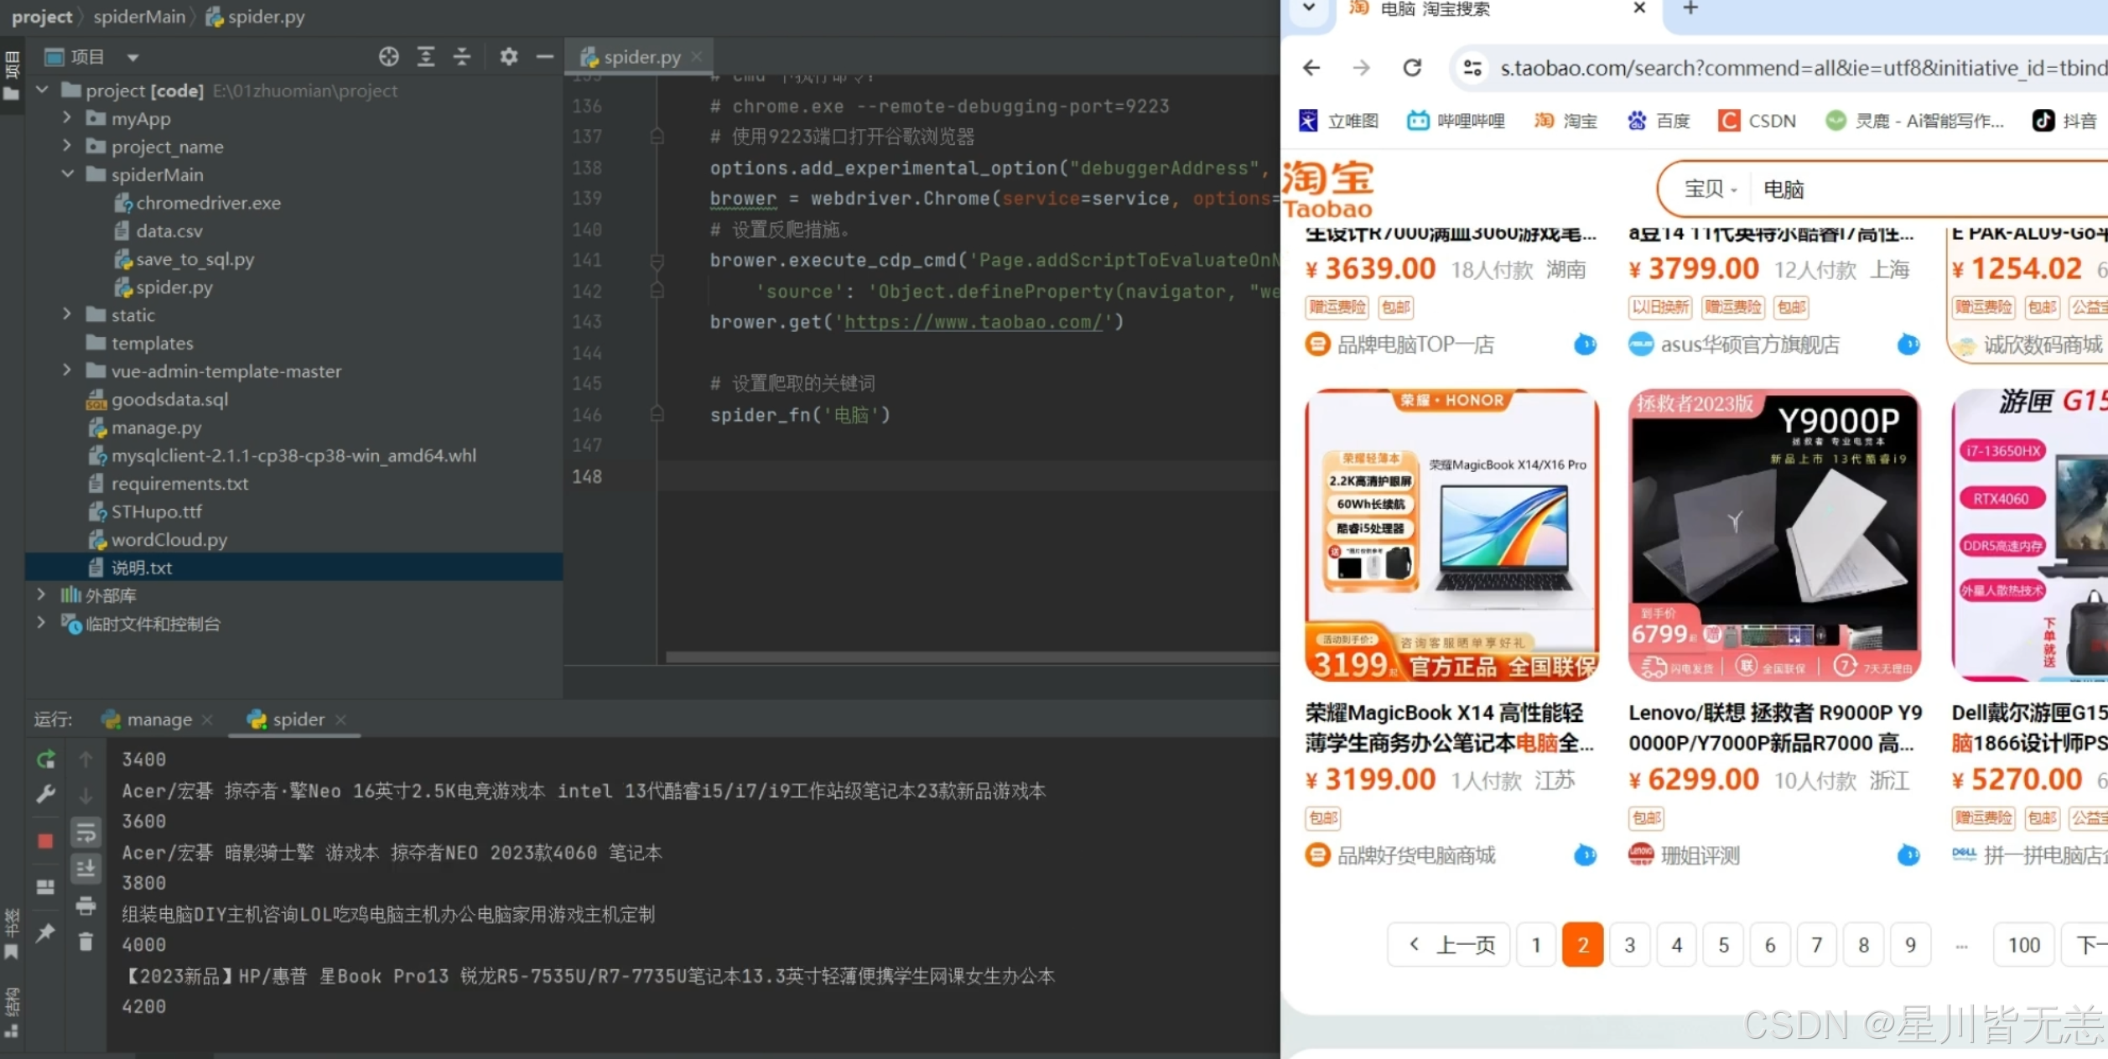Screen dimensions: 2108x1059
Task: Open asus华硕官方旗舰店 shop link
Action: (x=1750, y=345)
